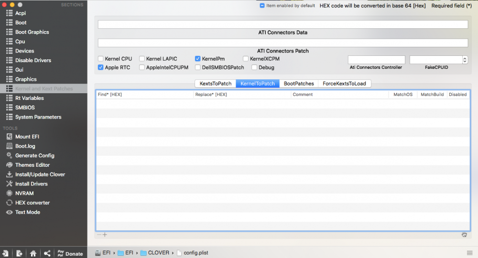
Task: Click the share icon in bottom toolbar
Action: pos(47,253)
